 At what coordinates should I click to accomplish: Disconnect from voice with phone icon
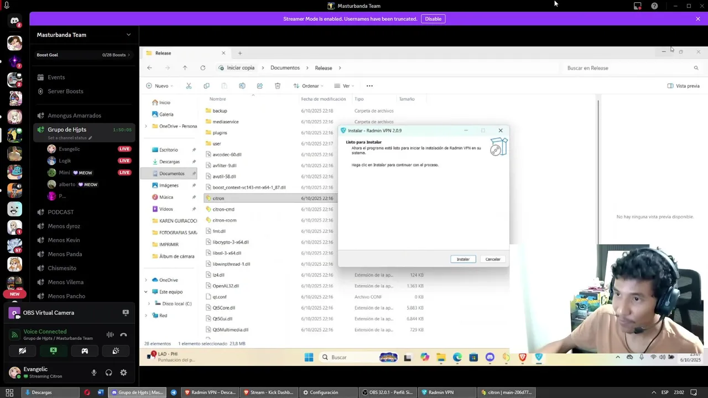123,334
